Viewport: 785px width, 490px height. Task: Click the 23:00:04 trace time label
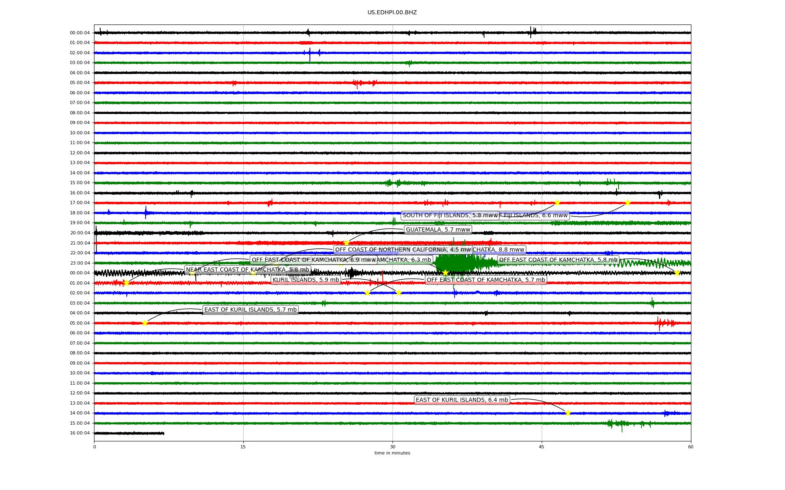(x=80, y=263)
